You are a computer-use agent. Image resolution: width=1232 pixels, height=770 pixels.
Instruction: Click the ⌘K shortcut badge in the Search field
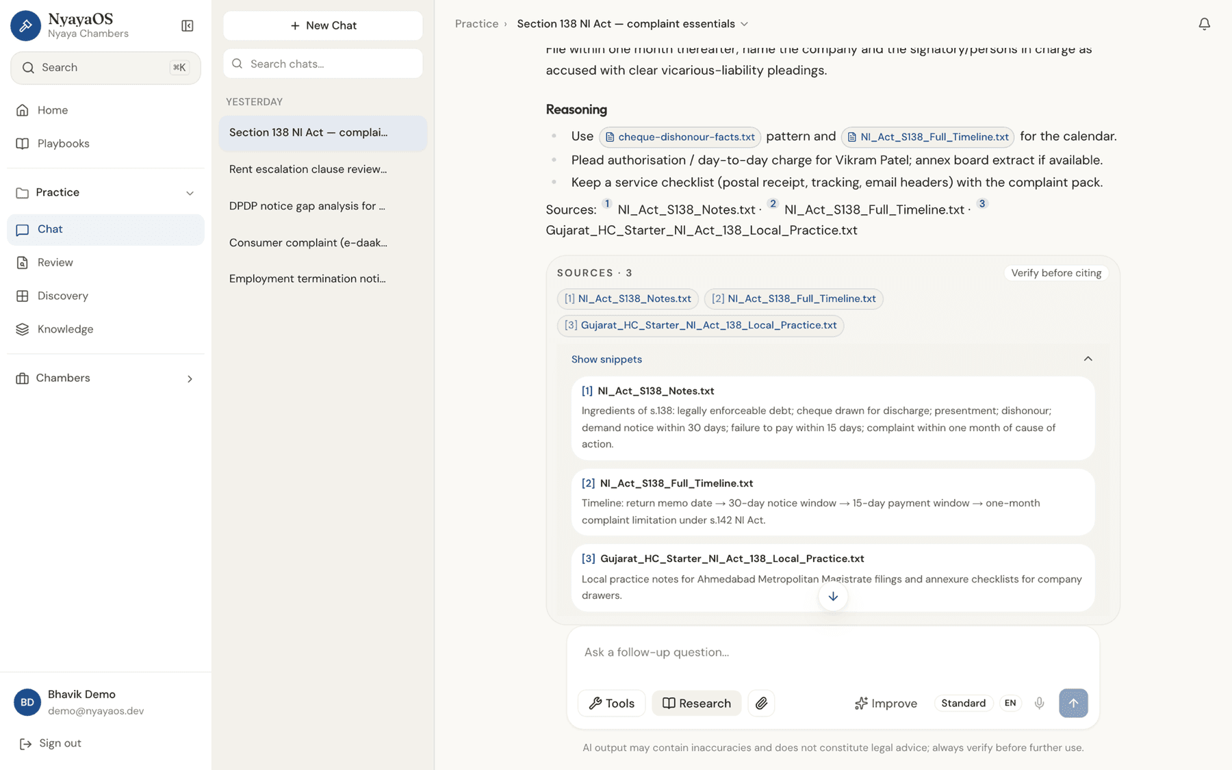pos(179,68)
